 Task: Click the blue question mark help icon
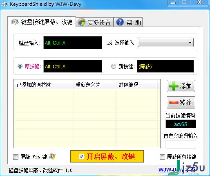tap(120, 22)
